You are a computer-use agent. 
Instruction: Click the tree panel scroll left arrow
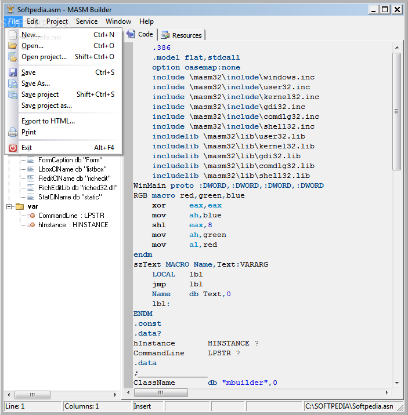click(9, 395)
